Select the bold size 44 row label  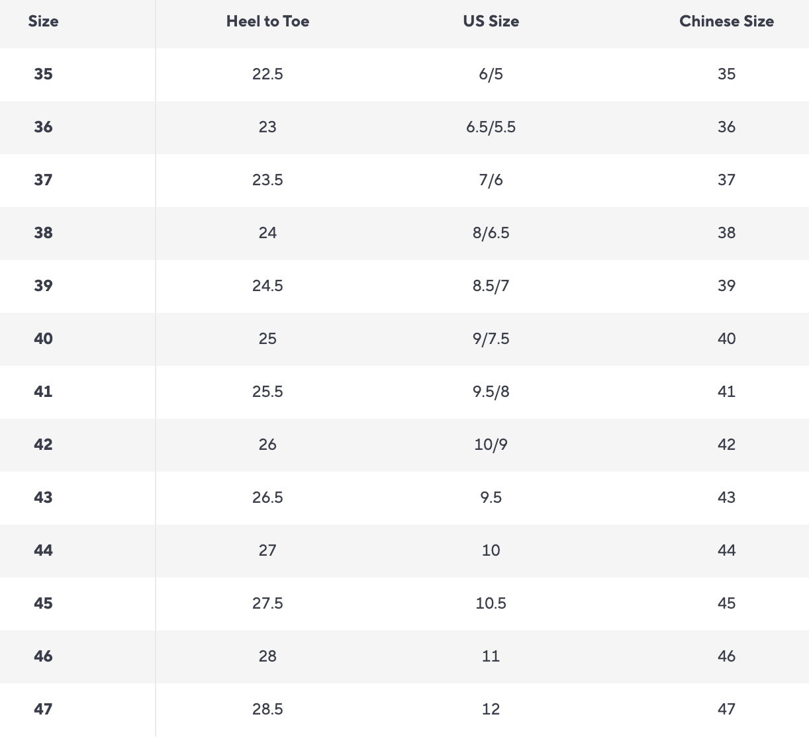pyautogui.click(x=43, y=550)
